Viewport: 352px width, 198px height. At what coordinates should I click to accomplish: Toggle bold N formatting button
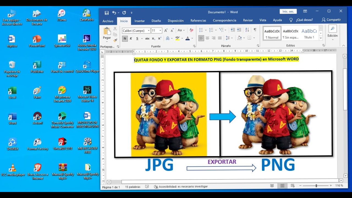pyautogui.click(x=125, y=38)
